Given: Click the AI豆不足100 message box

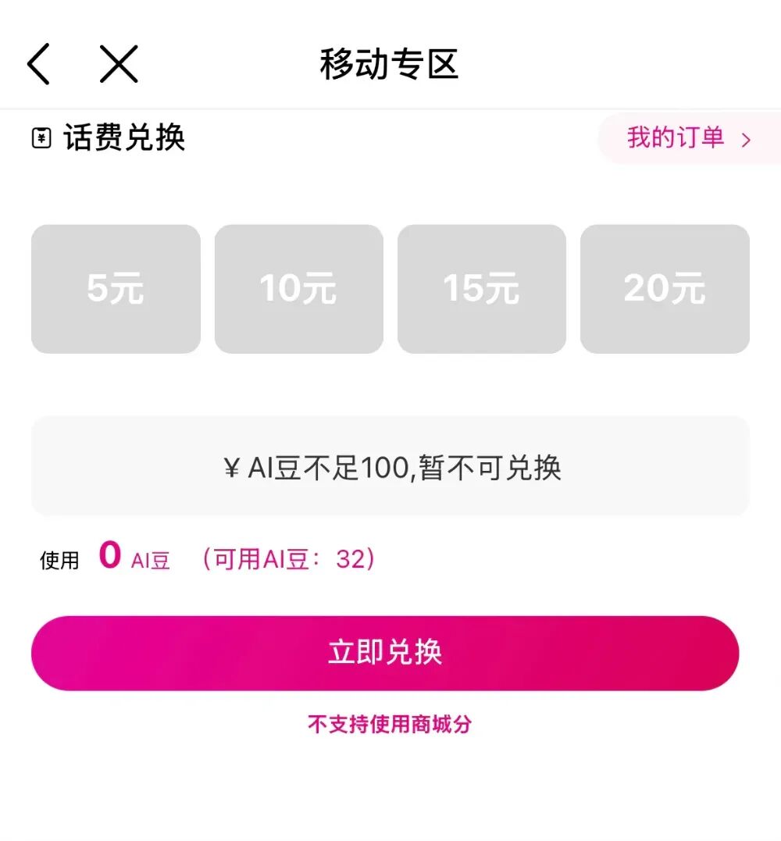Looking at the screenshot, I should tap(390, 466).
